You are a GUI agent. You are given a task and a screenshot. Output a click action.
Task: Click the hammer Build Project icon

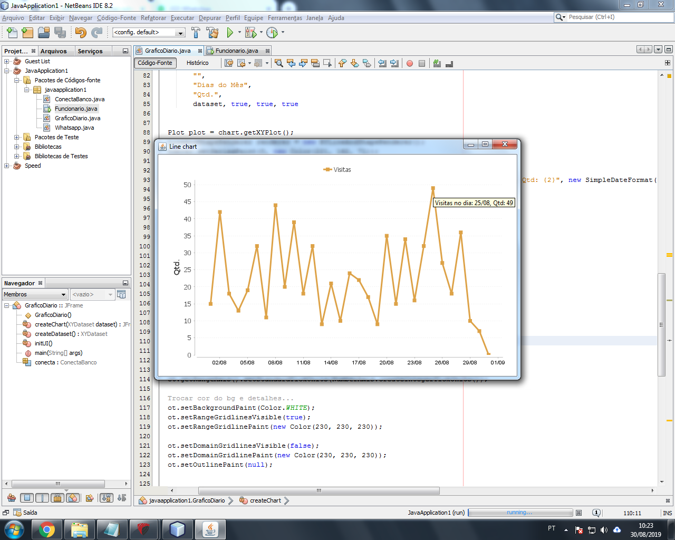(196, 33)
